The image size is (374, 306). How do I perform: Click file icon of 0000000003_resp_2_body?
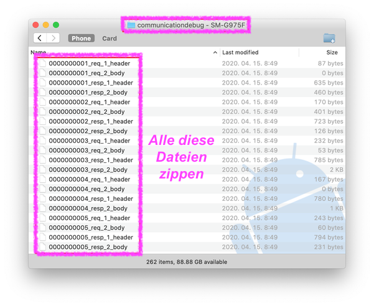point(43,169)
